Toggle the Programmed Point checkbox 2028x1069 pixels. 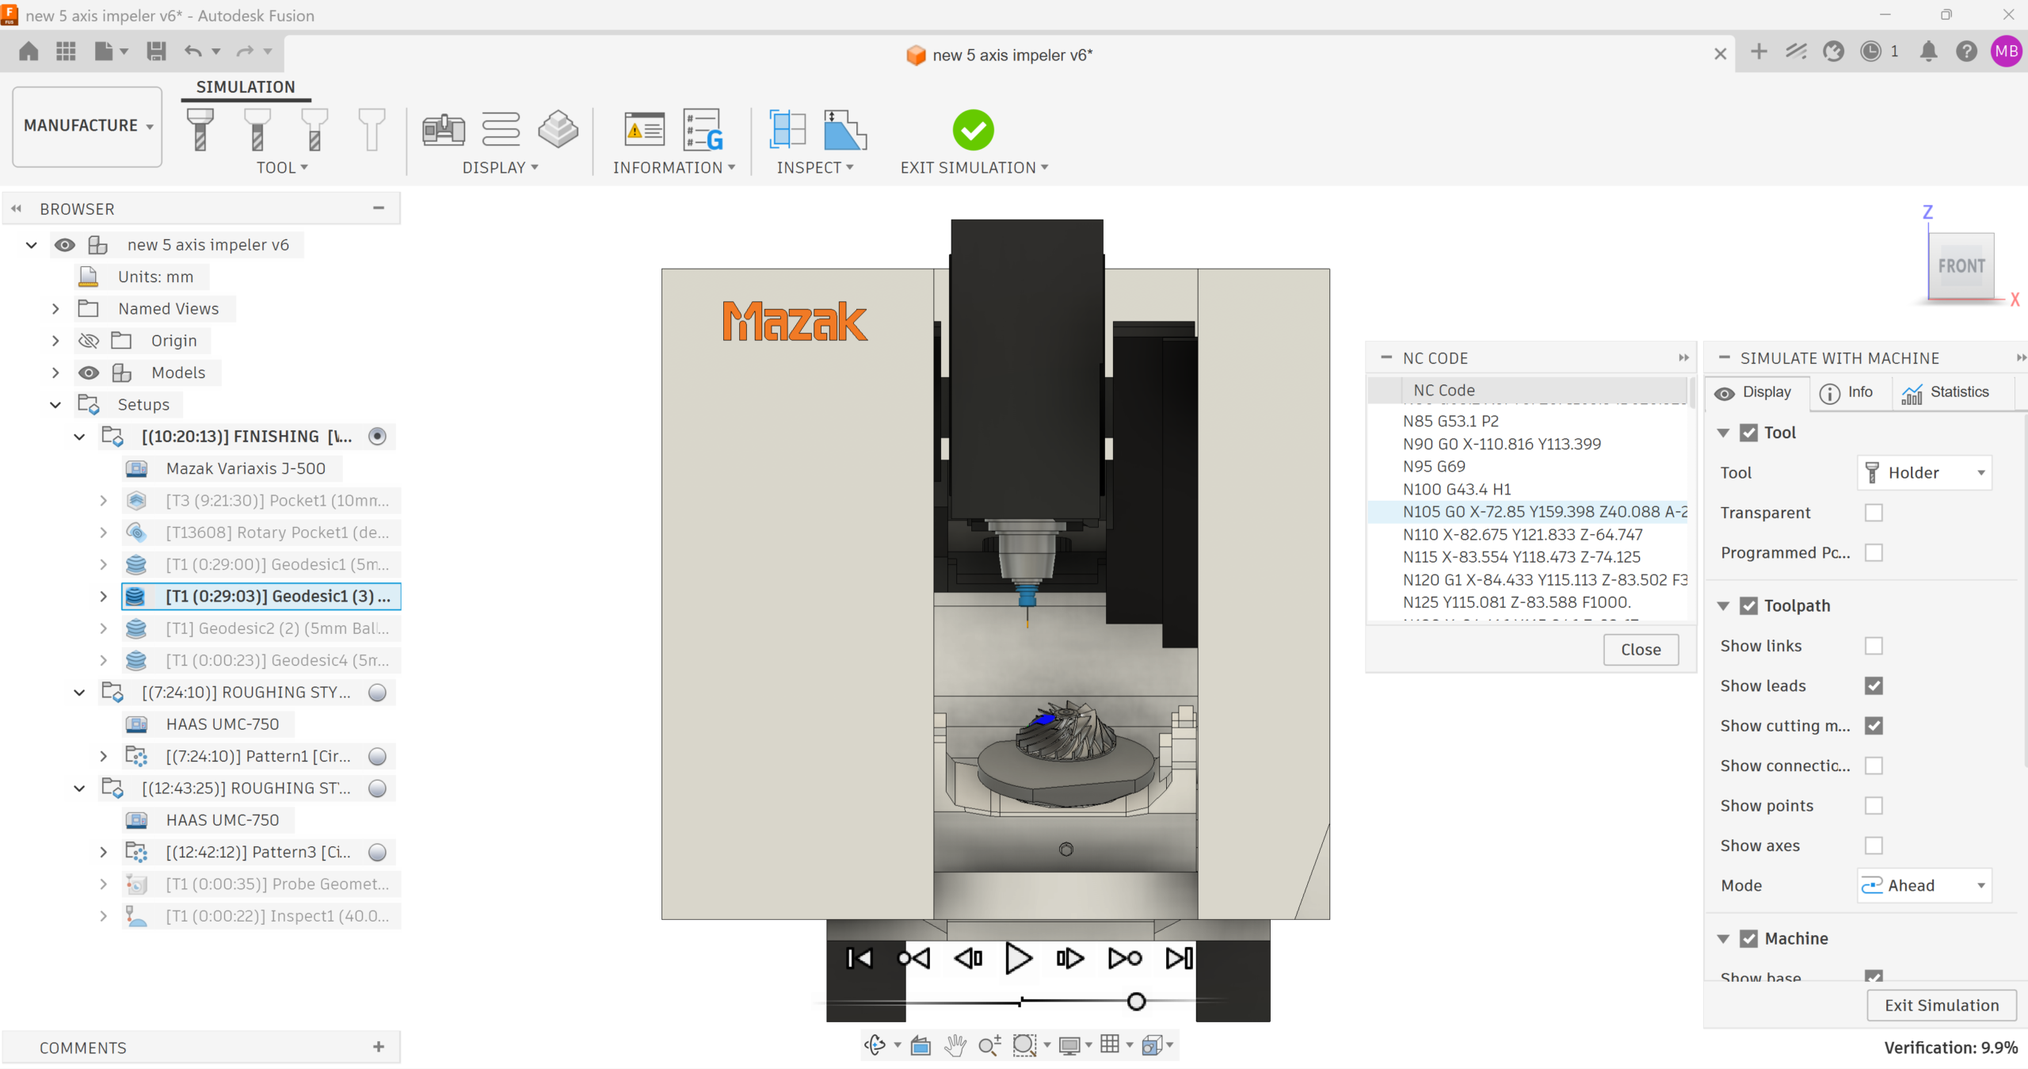(x=1874, y=552)
